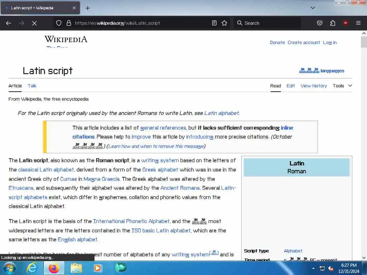Click the scrollbar up arrow
367x275 pixels.
click(364, 33)
